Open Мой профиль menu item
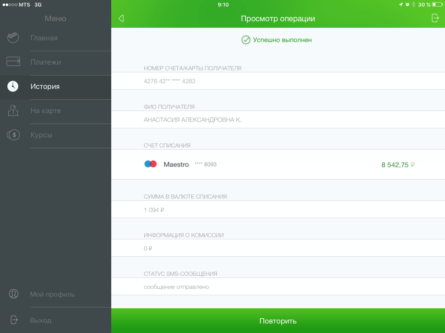This screenshot has width=445, height=333. [56, 294]
